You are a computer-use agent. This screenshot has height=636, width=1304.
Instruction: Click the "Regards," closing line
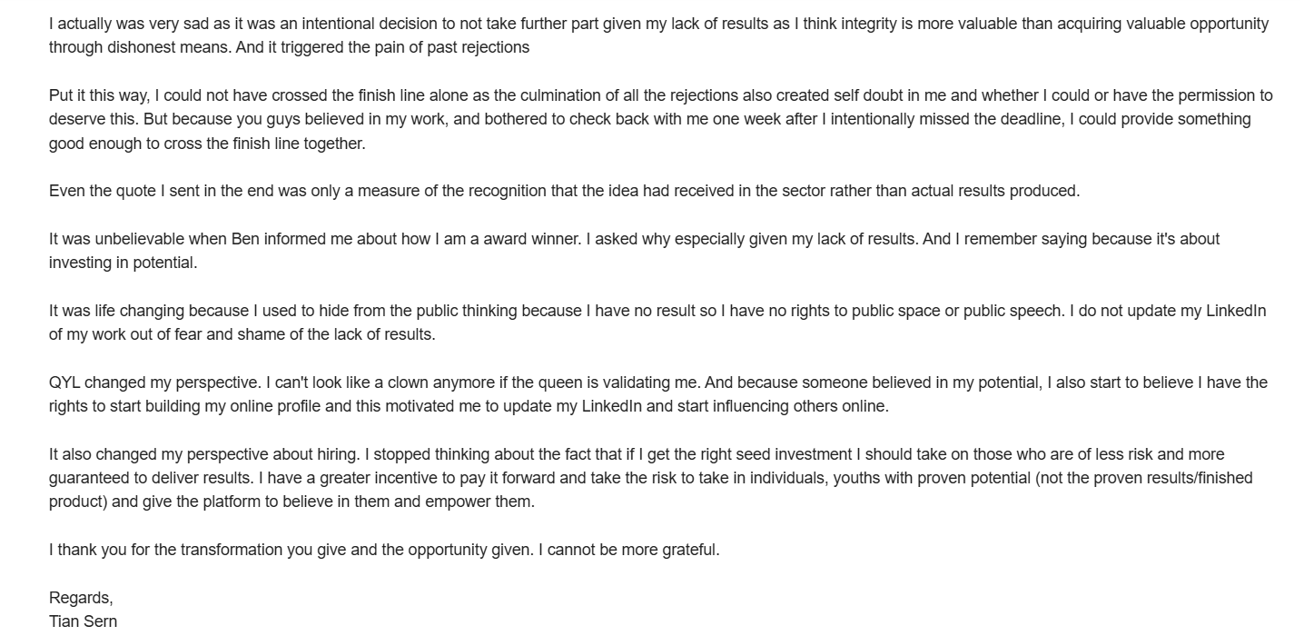click(x=81, y=598)
